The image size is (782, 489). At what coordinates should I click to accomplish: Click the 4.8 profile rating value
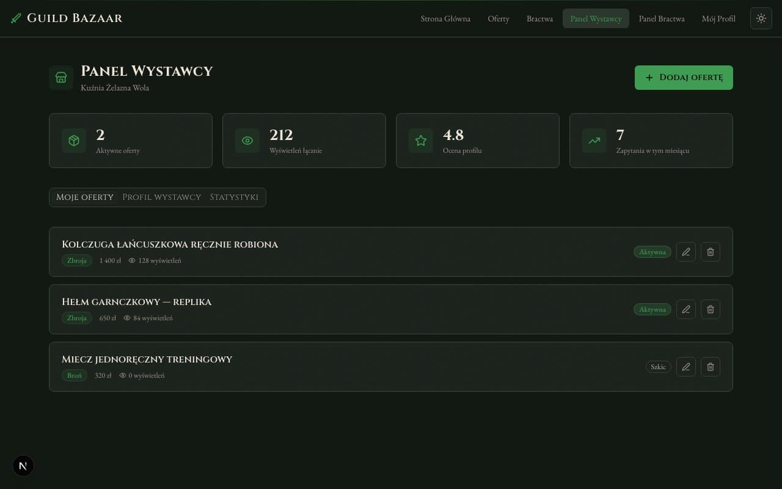pyautogui.click(x=453, y=134)
